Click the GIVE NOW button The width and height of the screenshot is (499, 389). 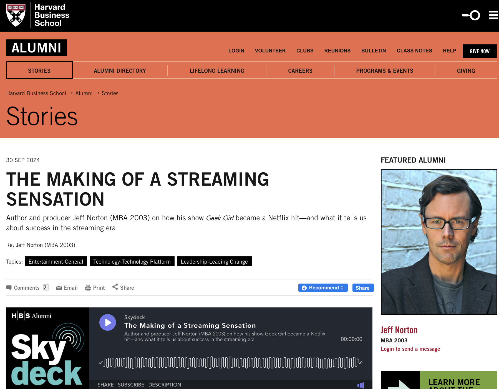[x=480, y=51]
